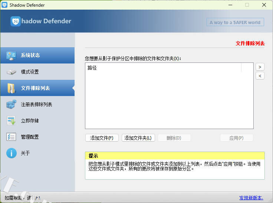273x203 pixels.
Task: Open the 关于 page
Action: [x=37, y=153]
